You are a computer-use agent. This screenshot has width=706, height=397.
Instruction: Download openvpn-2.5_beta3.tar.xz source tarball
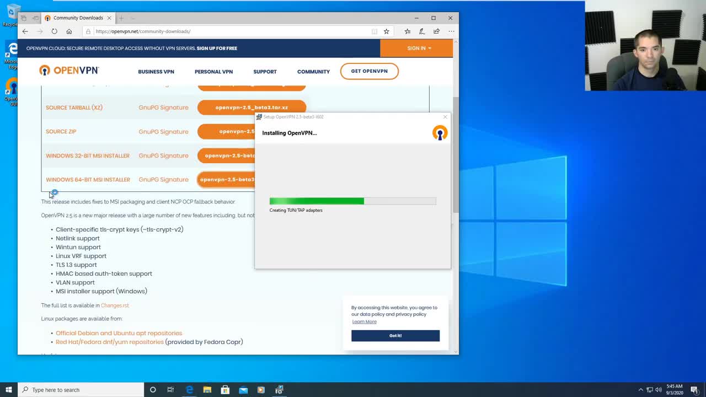point(252,108)
